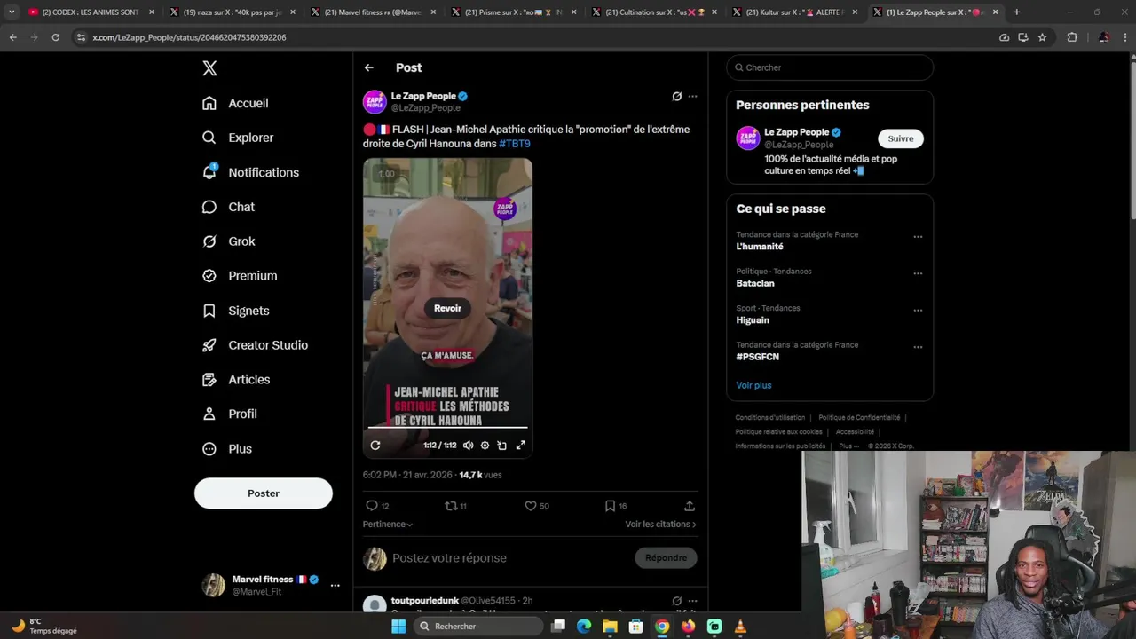The image size is (1136, 639).
Task: Open the Plus footer dropdown
Action: (848, 446)
